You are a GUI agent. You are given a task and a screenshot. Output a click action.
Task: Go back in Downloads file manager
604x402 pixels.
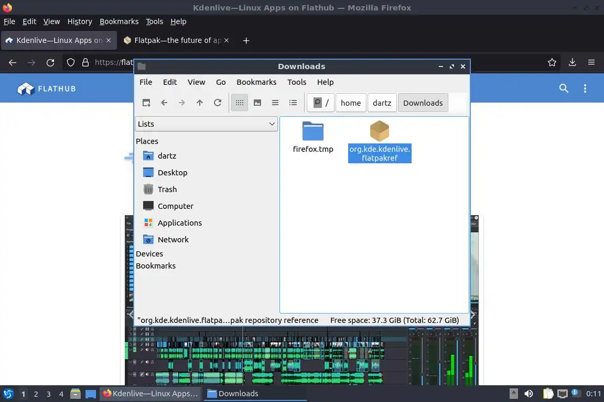[164, 103]
